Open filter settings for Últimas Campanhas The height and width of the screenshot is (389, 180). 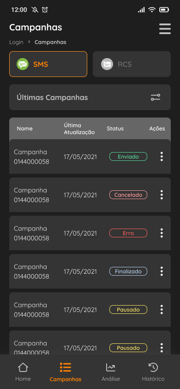(x=156, y=97)
